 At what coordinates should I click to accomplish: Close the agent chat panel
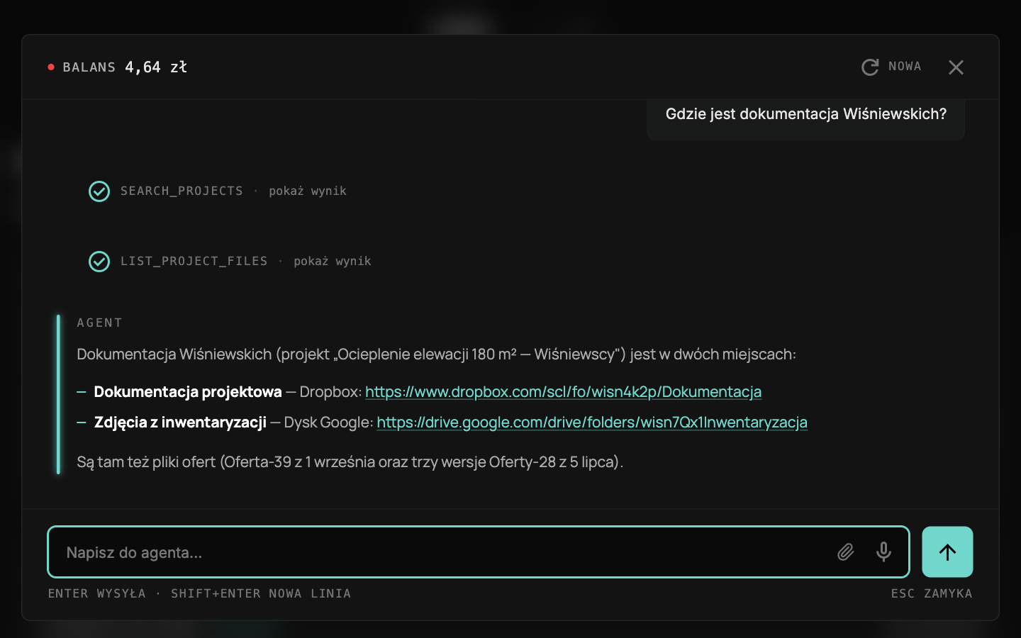(x=956, y=67)
